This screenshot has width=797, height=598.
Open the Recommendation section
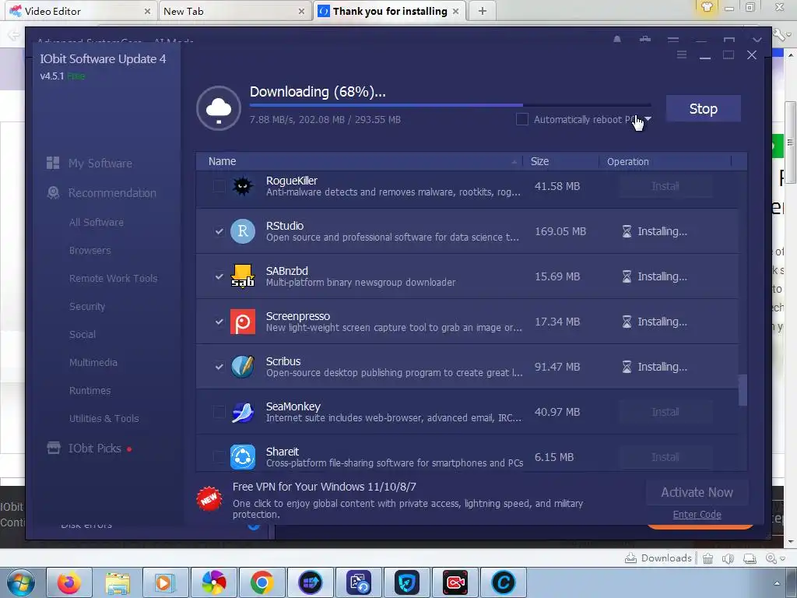tap(112, 193)
